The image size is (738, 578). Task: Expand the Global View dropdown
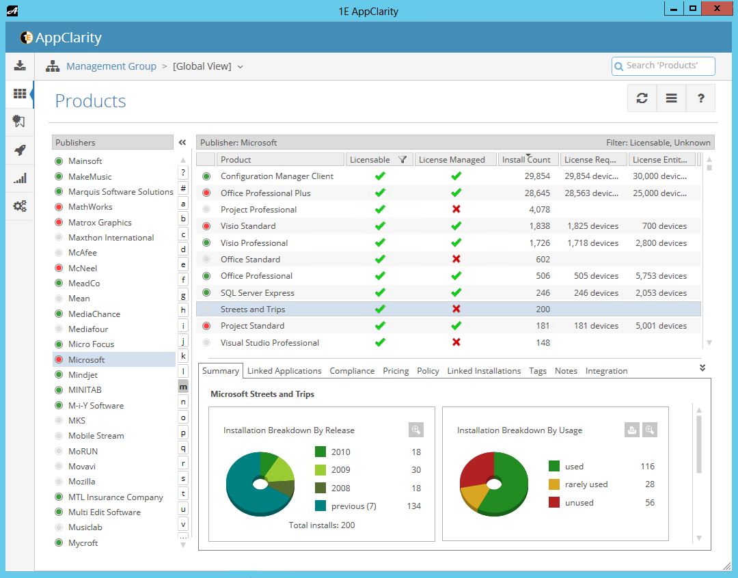click(x=240, y=67)
